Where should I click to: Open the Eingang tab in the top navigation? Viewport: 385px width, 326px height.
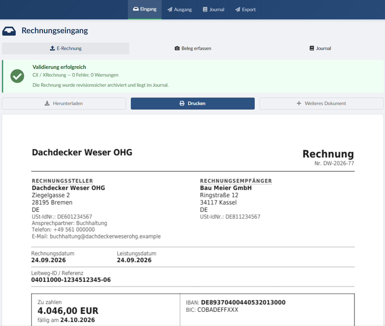point(145,9)
